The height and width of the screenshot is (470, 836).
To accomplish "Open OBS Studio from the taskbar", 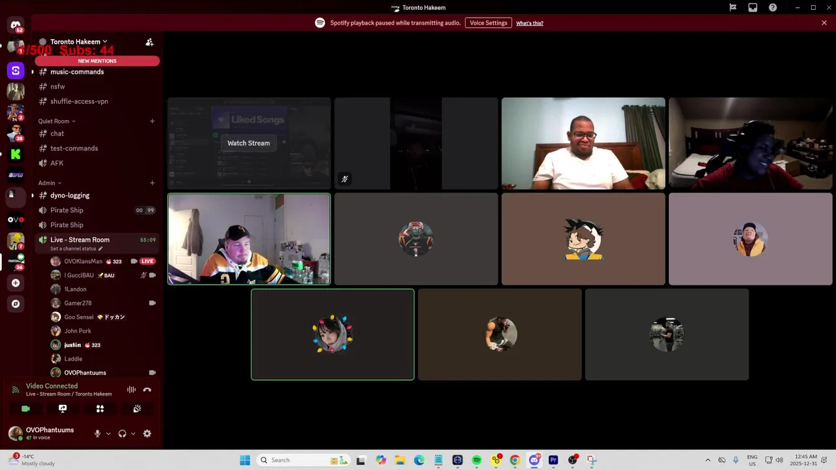I will [x=573, y=460].
